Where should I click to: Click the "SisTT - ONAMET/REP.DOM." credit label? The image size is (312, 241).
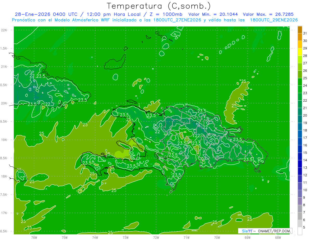click(265, 231)
